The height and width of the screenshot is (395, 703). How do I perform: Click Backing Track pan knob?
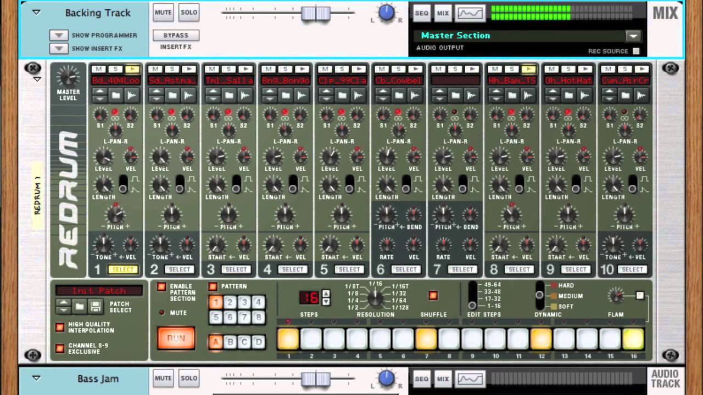[387, 12]
